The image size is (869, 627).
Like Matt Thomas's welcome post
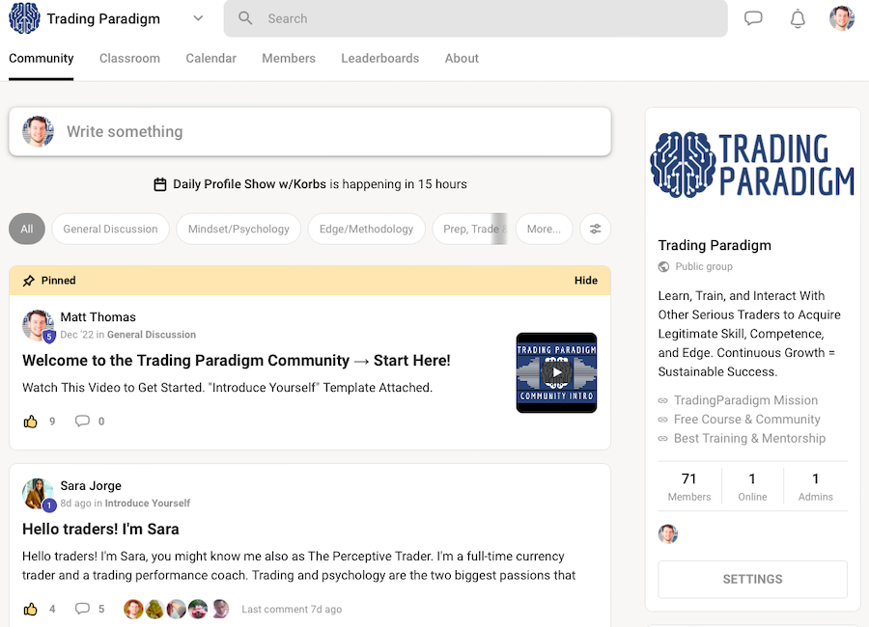click(x=31, y=421)
